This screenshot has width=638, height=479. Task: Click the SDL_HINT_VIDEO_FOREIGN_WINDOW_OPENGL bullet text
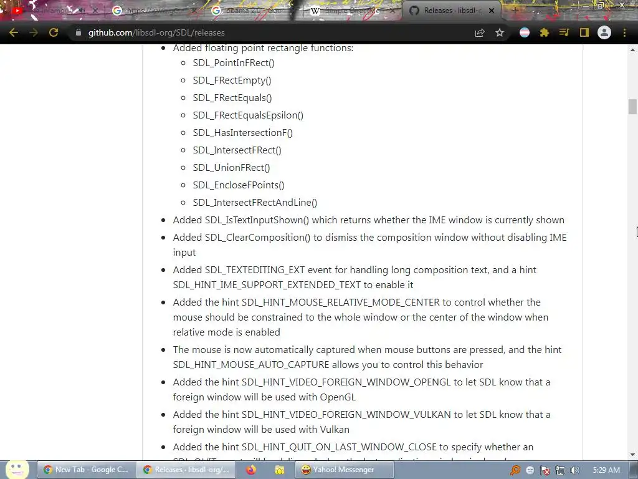click(x=362, y=389)
